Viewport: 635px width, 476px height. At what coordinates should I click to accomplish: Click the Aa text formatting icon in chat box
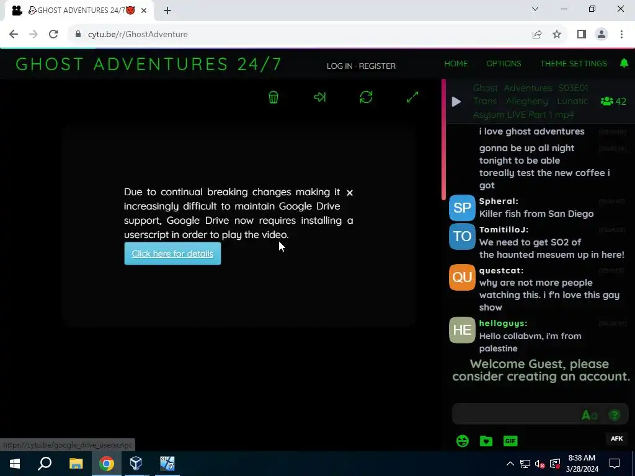pos(589,415)
